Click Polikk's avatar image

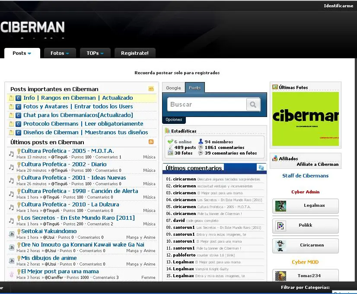tap(280, 226)
